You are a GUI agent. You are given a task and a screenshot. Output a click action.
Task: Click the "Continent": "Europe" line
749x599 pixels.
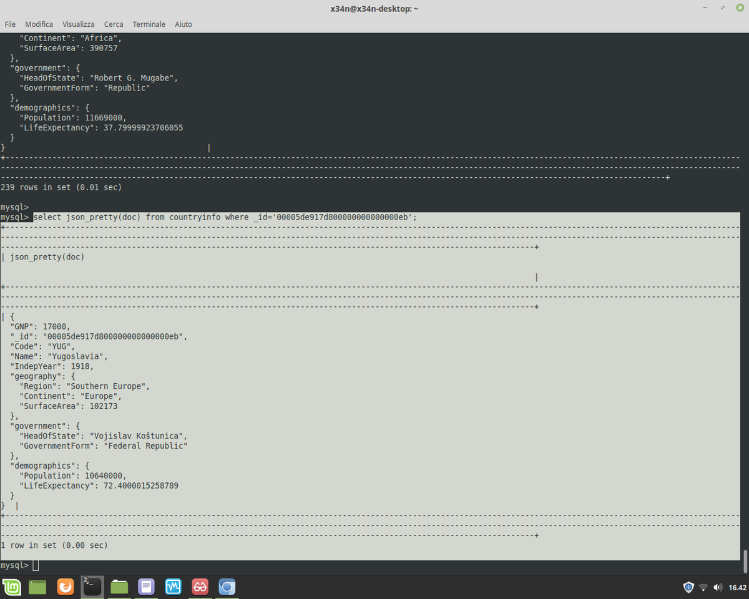tap(71, 396)
